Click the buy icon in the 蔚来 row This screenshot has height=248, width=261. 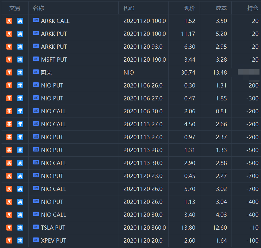coord(9,72)
